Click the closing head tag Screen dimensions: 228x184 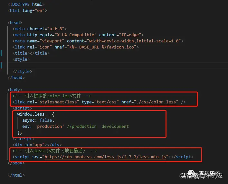coord(16,78)
